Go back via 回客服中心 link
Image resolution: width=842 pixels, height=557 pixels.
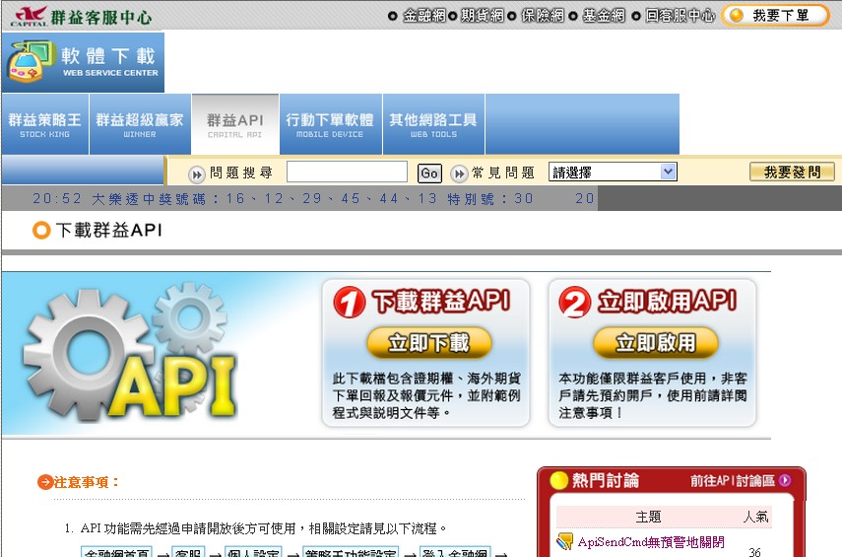pyautogui.click(x=680, y=16)
